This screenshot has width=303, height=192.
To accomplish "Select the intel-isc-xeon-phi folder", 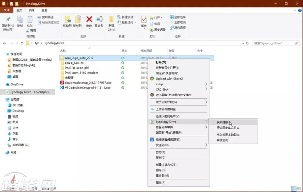I will [x=77, y=68].
